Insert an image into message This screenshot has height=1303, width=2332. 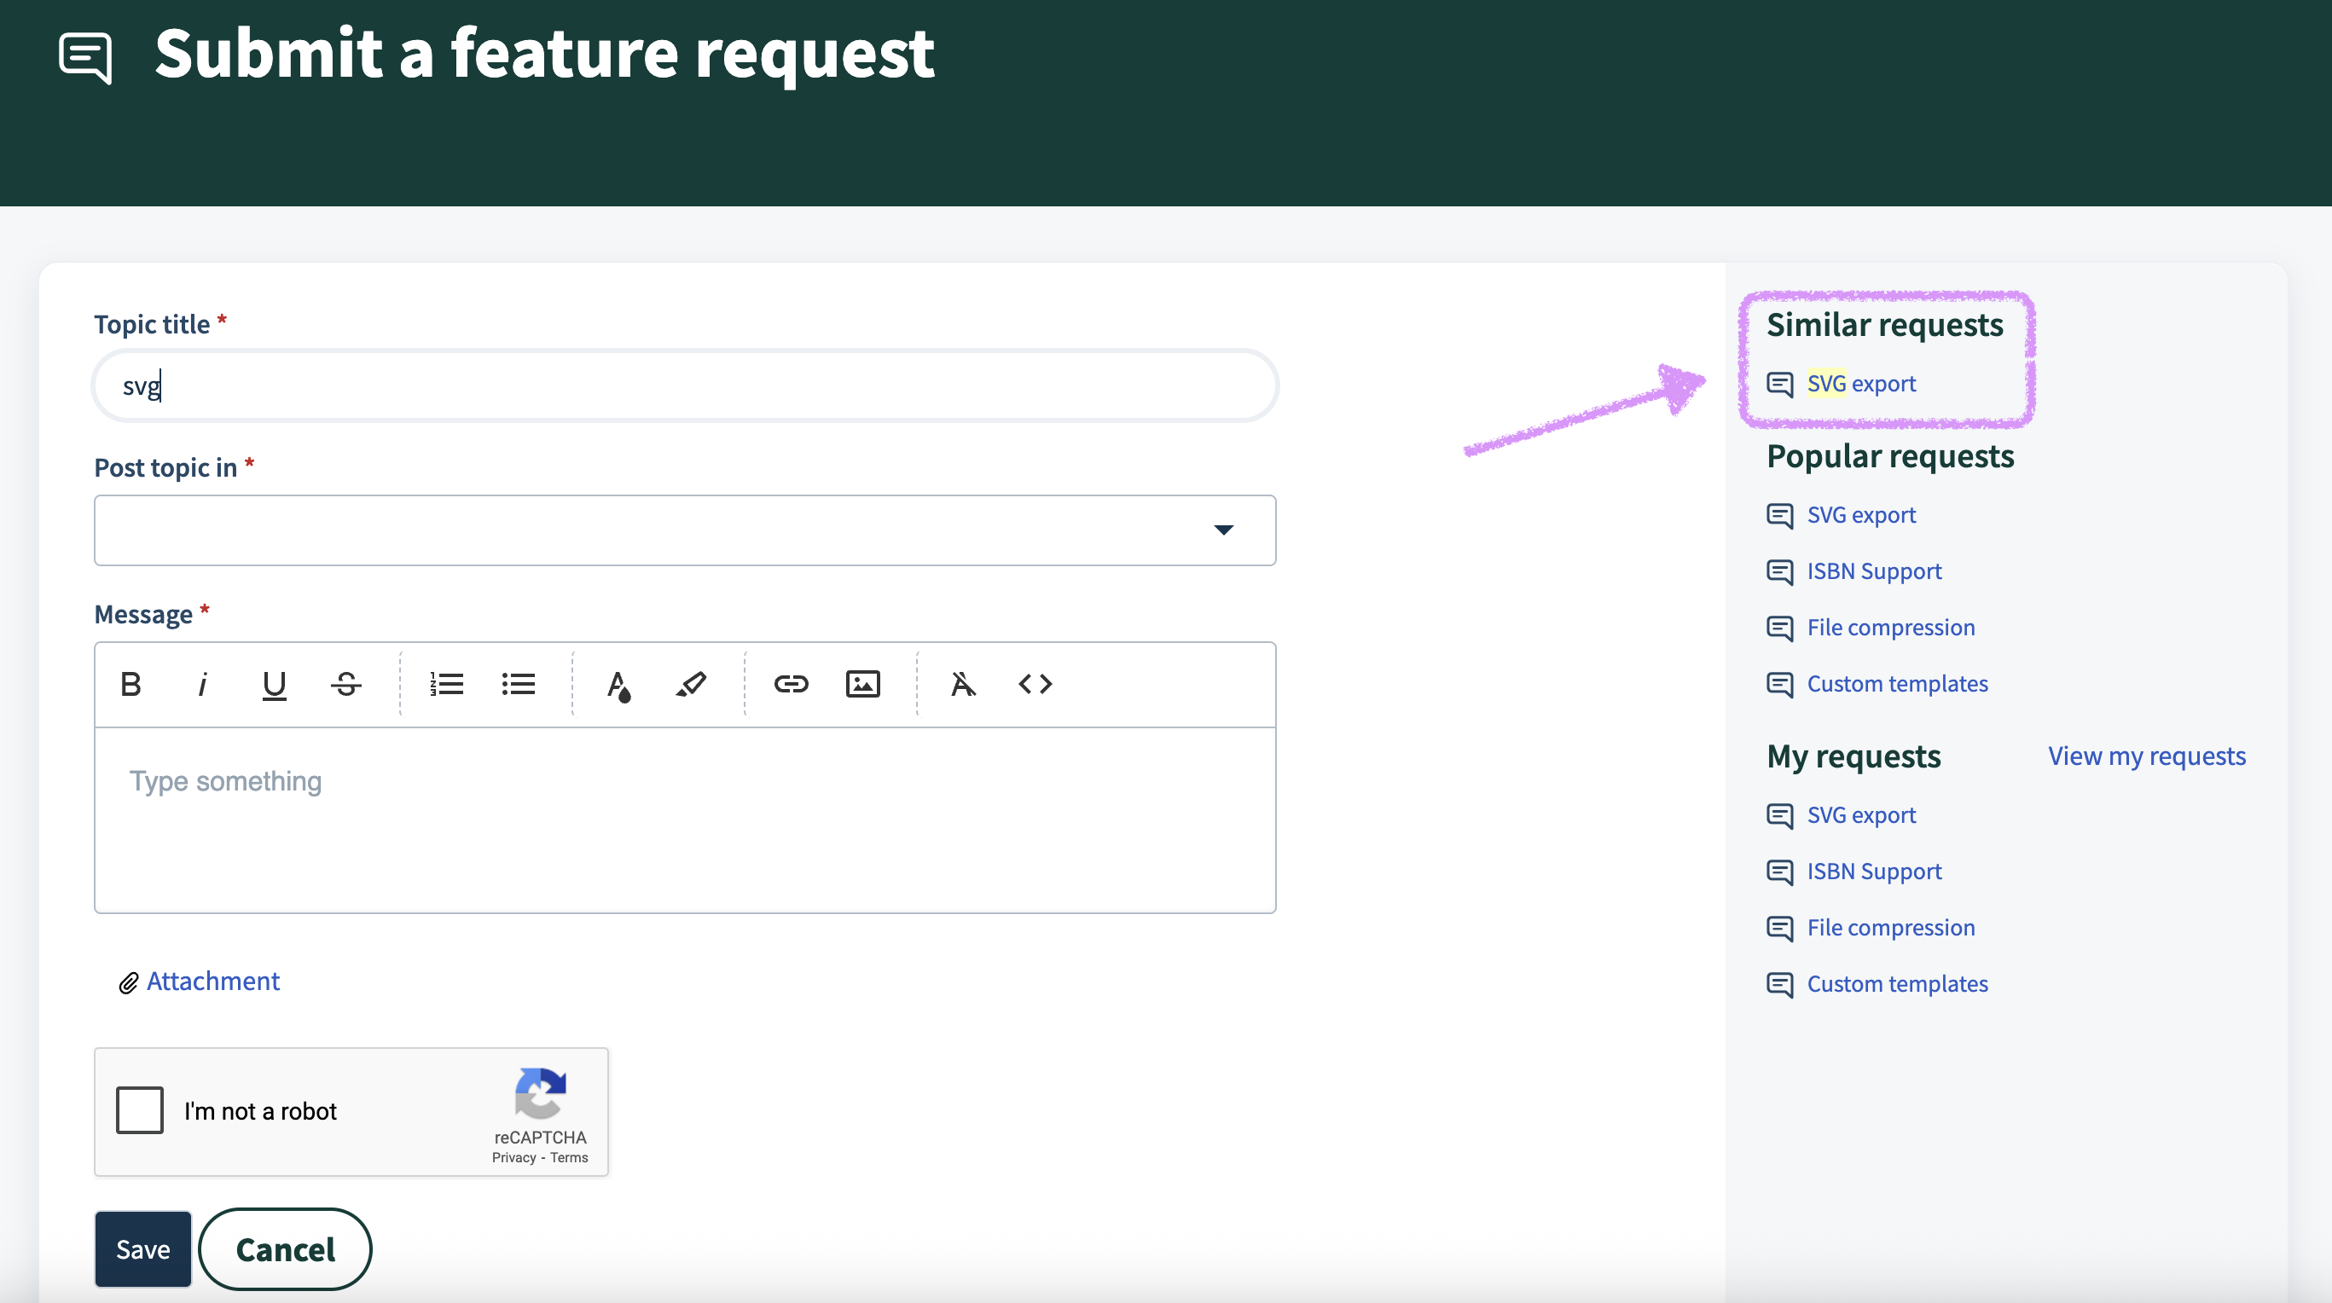point(861,684)
